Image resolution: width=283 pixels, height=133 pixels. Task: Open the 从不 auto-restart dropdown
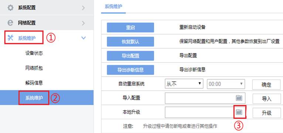[184, 84]
